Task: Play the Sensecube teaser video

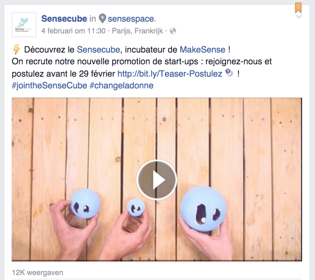Action: [157, 180]
